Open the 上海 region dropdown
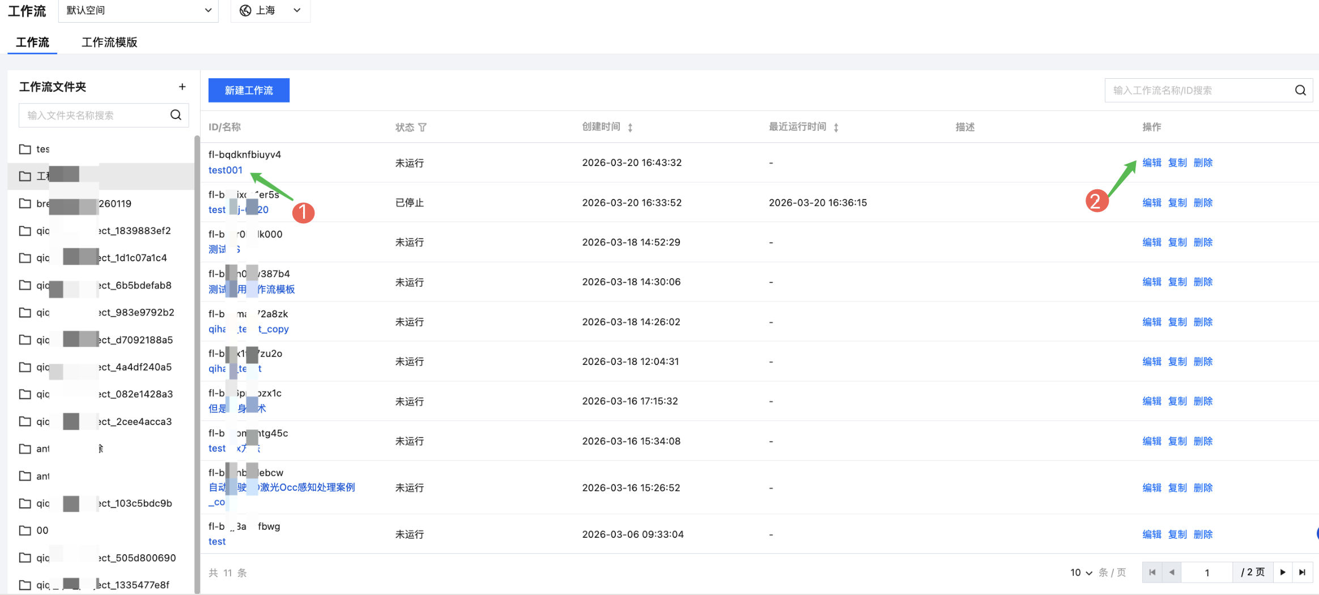The width and height of the screenshot is (1319, 595). [270, 10]
